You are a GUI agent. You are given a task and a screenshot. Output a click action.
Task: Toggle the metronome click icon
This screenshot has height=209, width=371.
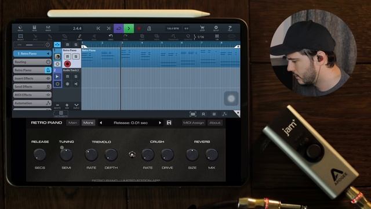pyautogui.click(x=149, y=28)
